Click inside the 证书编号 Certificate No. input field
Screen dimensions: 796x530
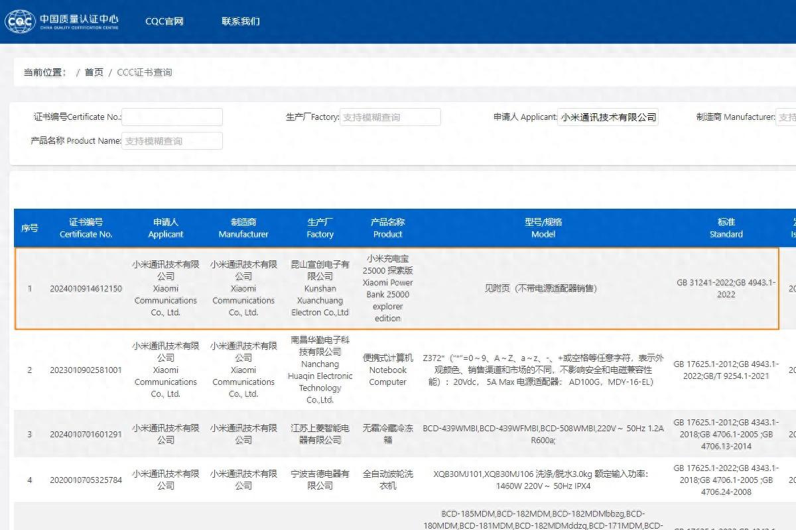click(x=172, y=117)
